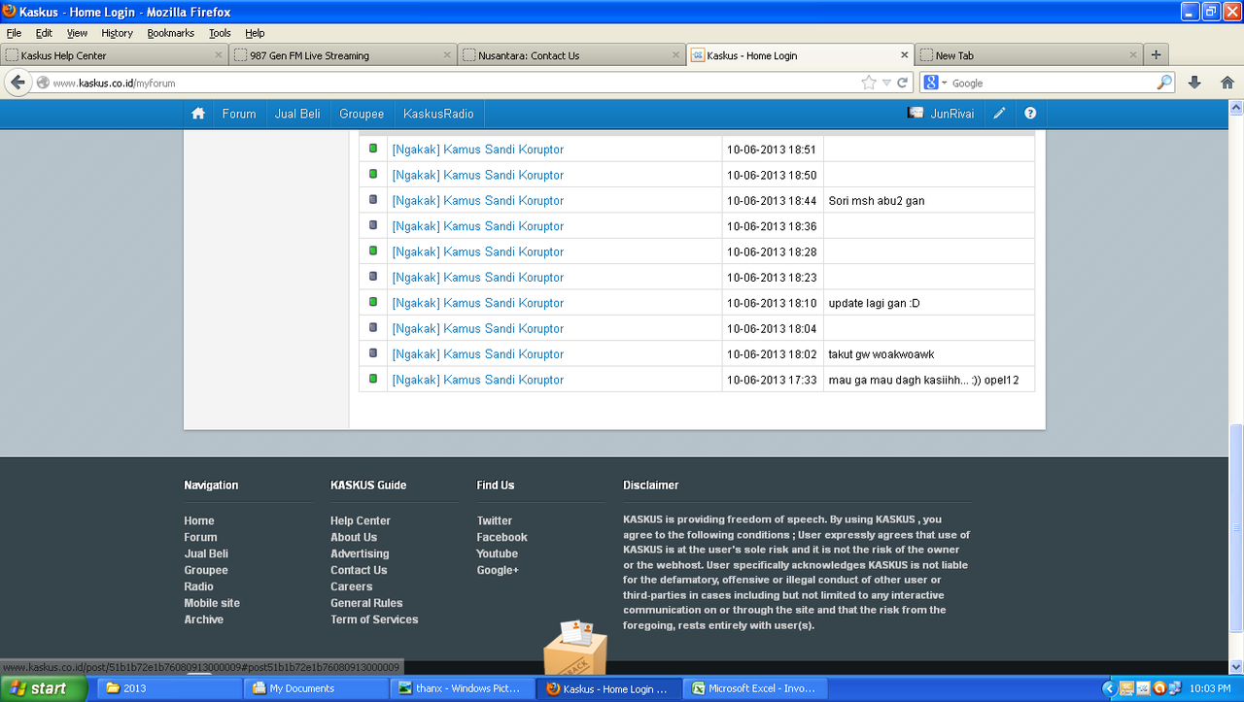Screen dimensions: 1244x702
Task: Switch to Kaskus Help Center tab
Action: [x=115, y=55]
